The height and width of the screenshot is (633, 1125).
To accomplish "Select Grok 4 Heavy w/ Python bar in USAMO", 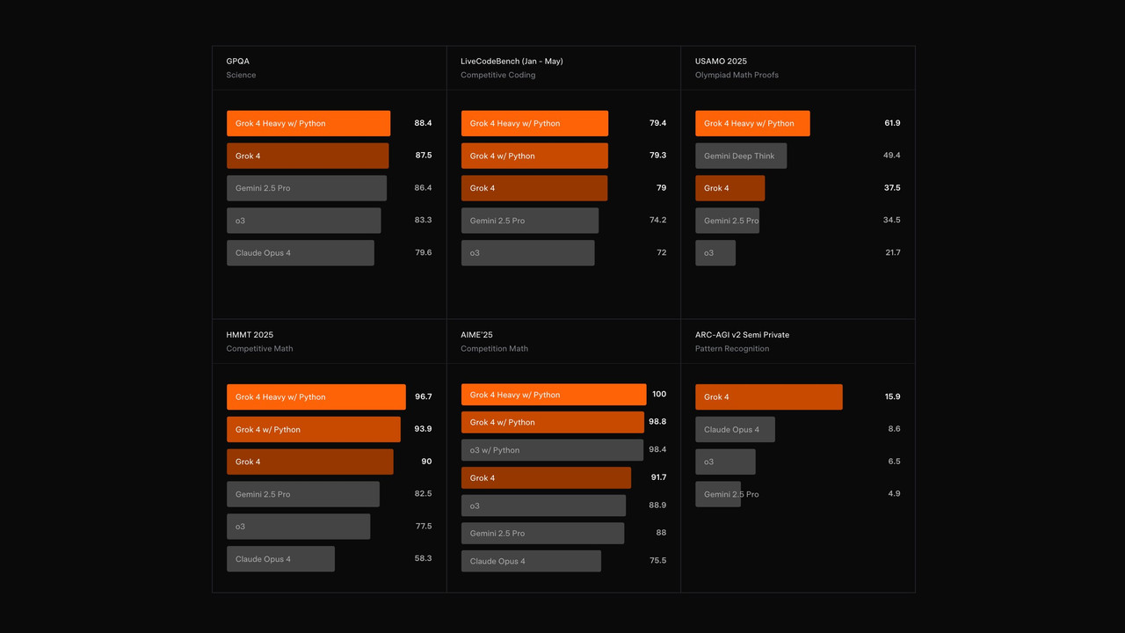I will [x=752, y=123].
